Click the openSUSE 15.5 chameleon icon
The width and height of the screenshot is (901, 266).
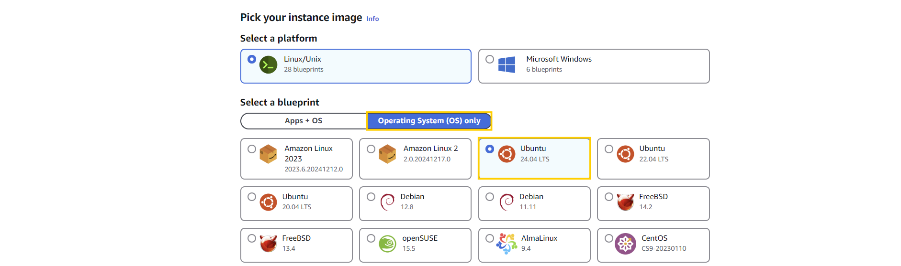pos(387,244)
